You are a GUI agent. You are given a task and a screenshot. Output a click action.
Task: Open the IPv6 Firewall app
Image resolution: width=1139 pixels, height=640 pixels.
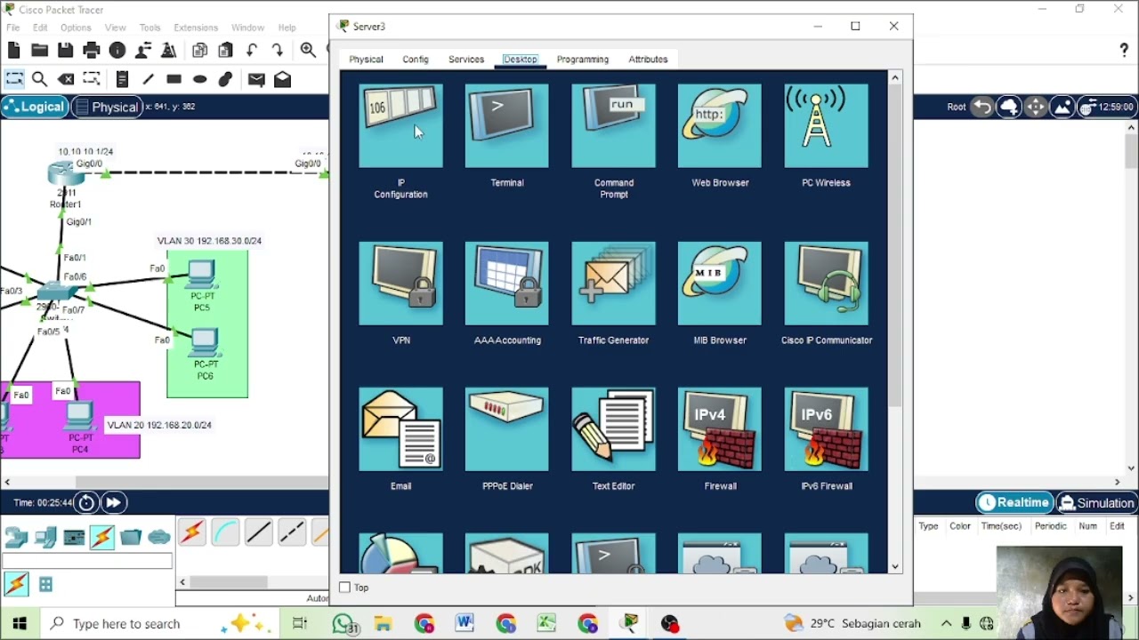pyautogui.click(x=826, y=429)
